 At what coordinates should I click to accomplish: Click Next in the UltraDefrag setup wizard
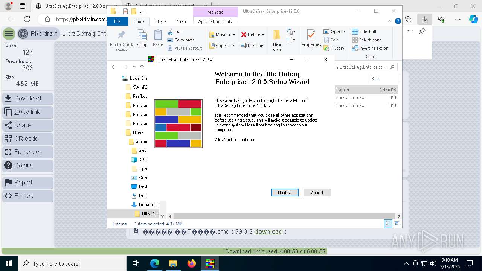pos(285,193)
